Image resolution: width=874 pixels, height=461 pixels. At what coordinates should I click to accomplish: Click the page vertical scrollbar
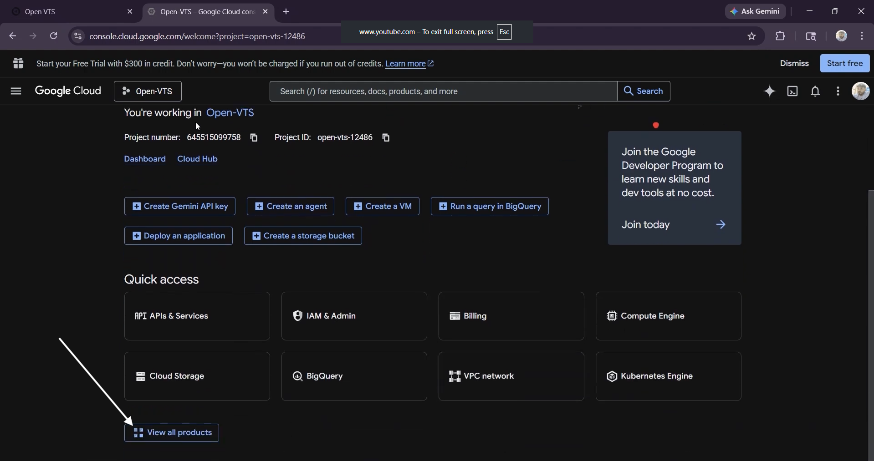point(871,325)
